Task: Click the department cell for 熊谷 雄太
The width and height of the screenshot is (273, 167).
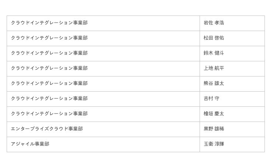Action: (49, 83)
